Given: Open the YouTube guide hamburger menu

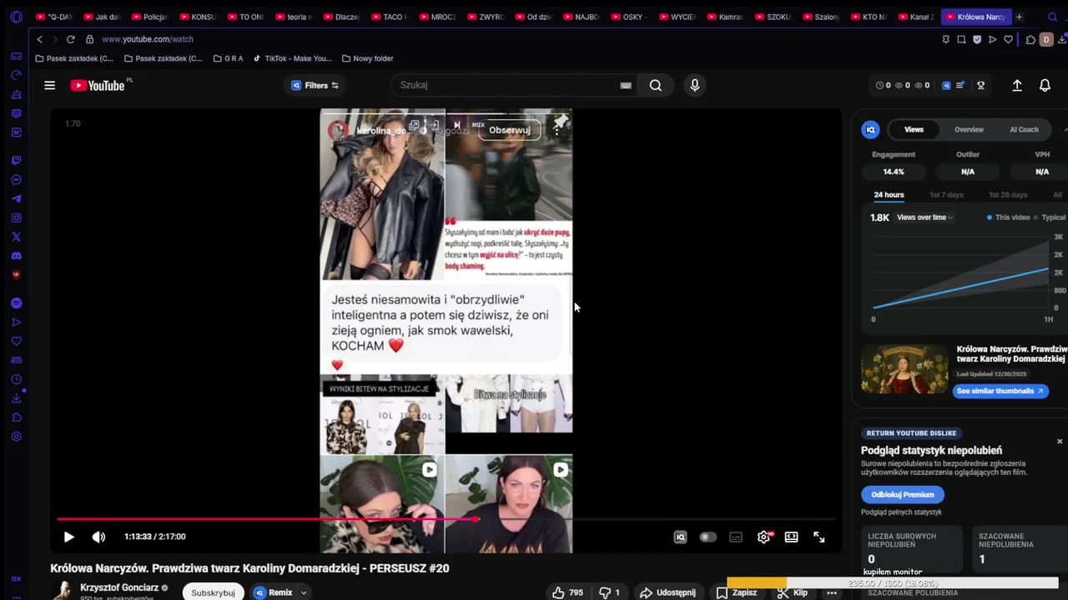Looking at the screenshot, I should (49, 85).
